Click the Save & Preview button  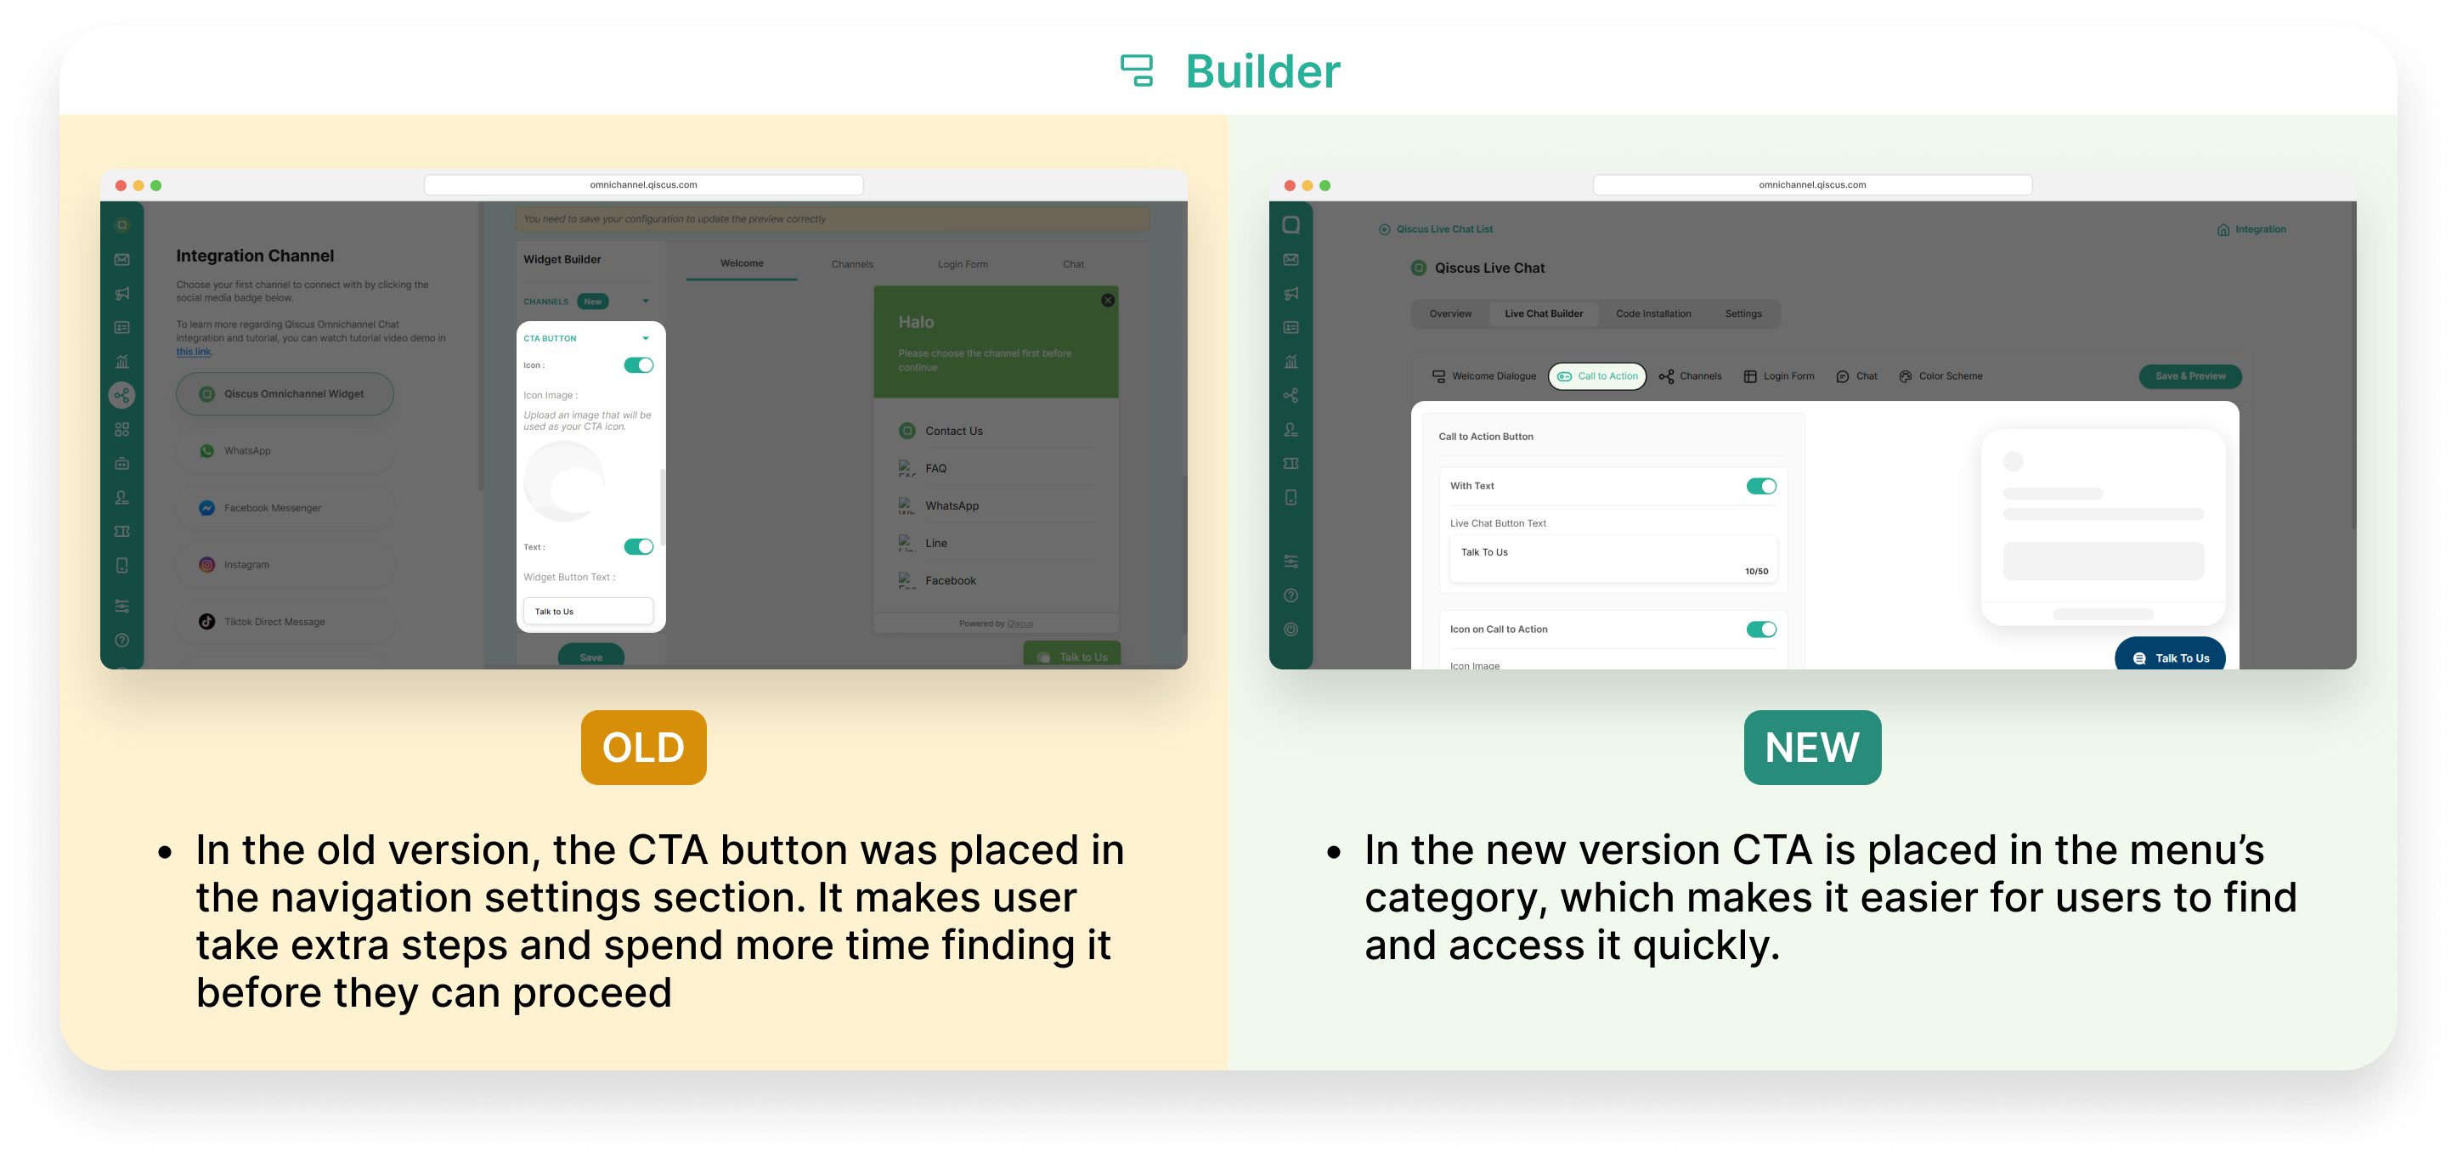coord(2190,377)
